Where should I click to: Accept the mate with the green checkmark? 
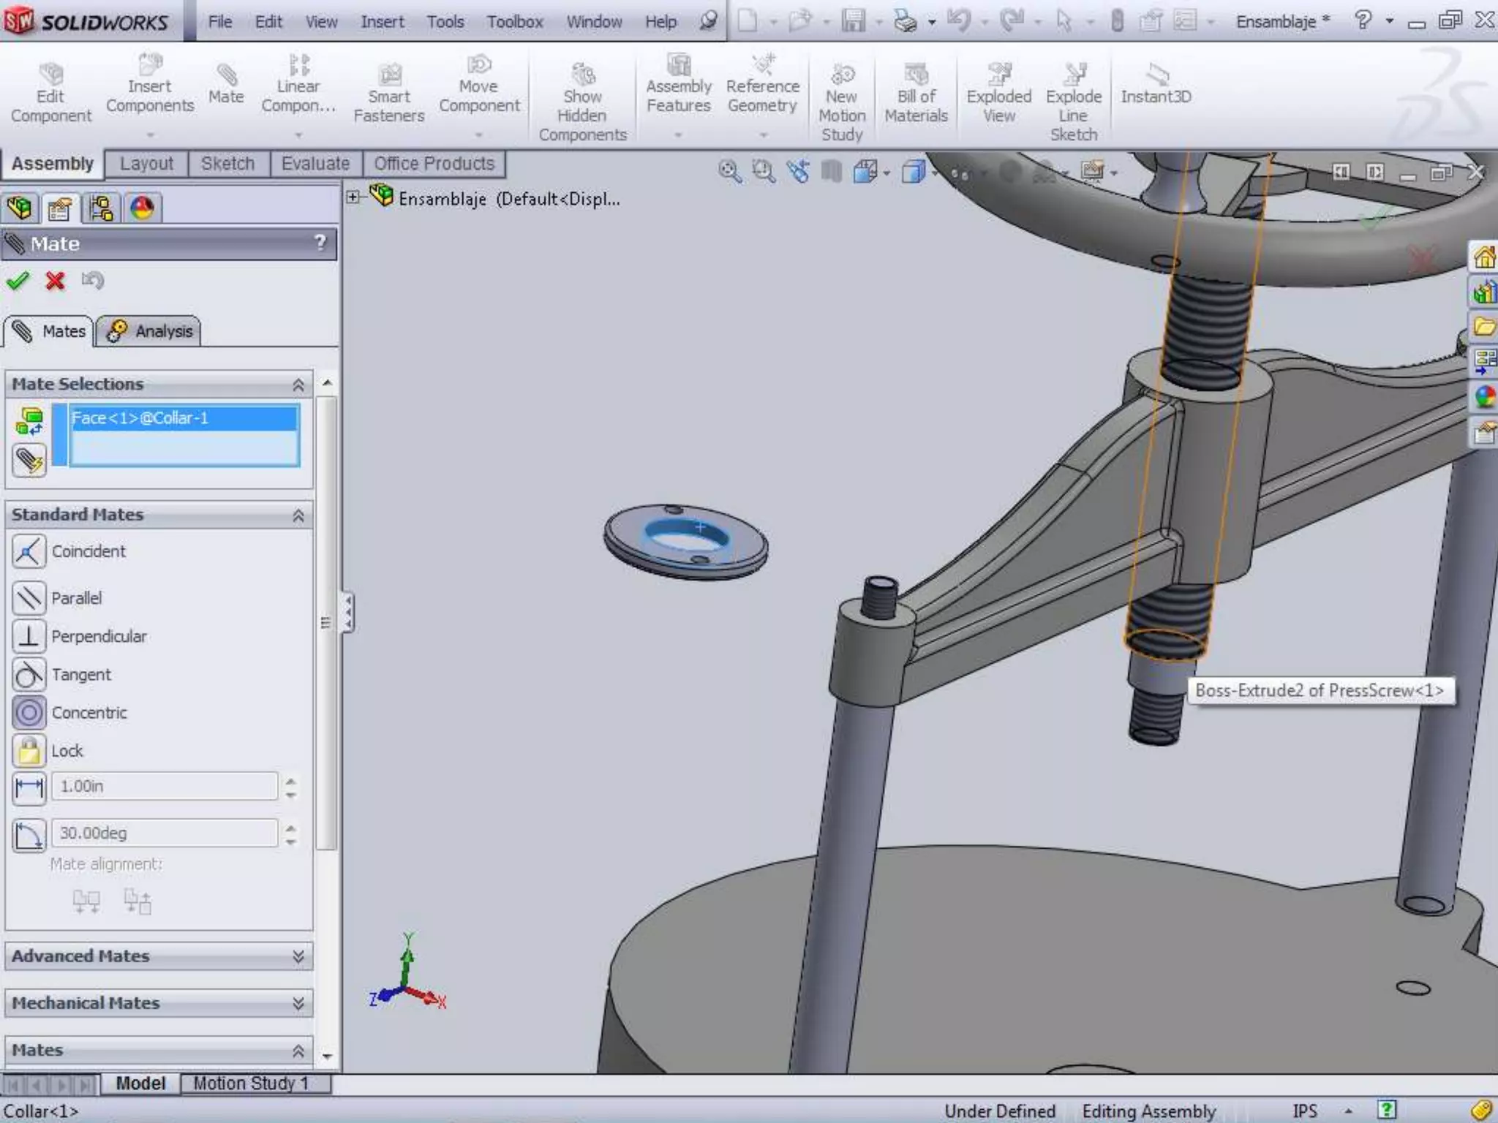[x=18, y=281]
